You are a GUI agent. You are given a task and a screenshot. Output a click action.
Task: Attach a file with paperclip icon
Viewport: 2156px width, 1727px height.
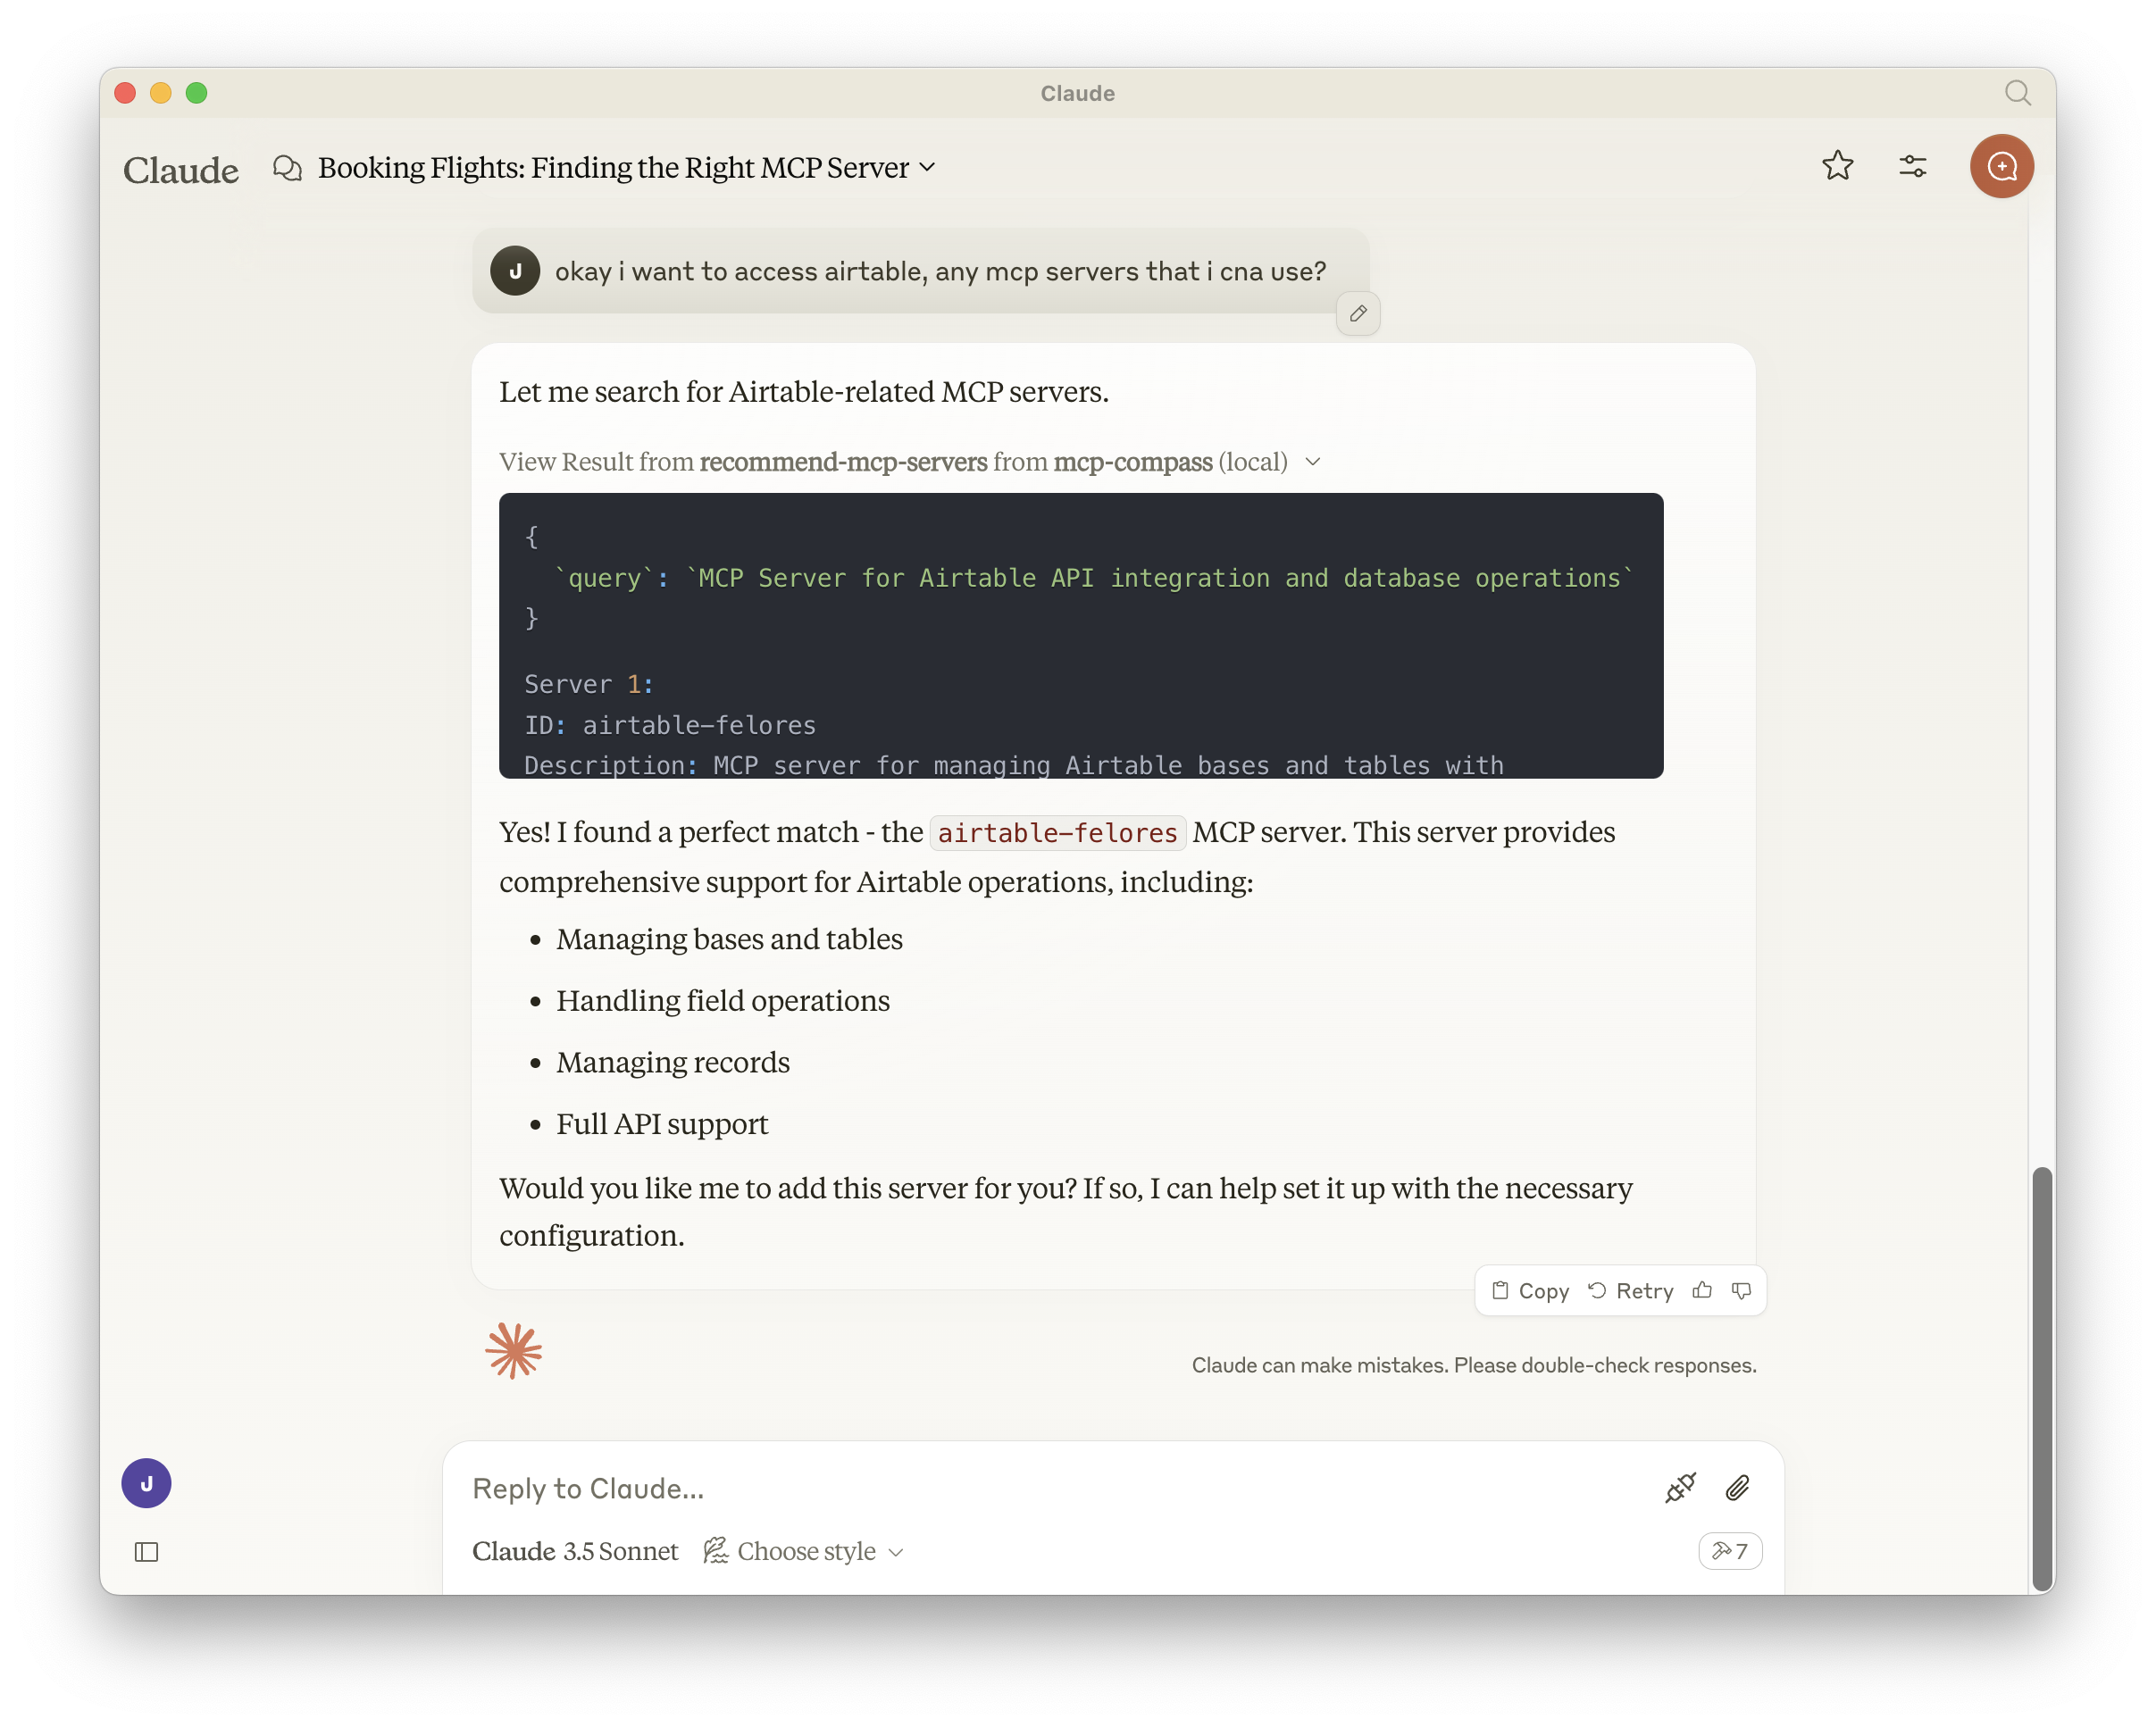point(1737,1488)
